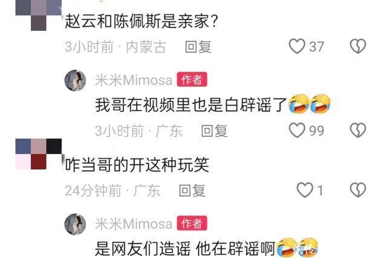Image resolution: width=387 pixels, height=258 pixels.
Task: Reply to the 内蒙古 commenter via 回复
Action: tap(198, 47)
